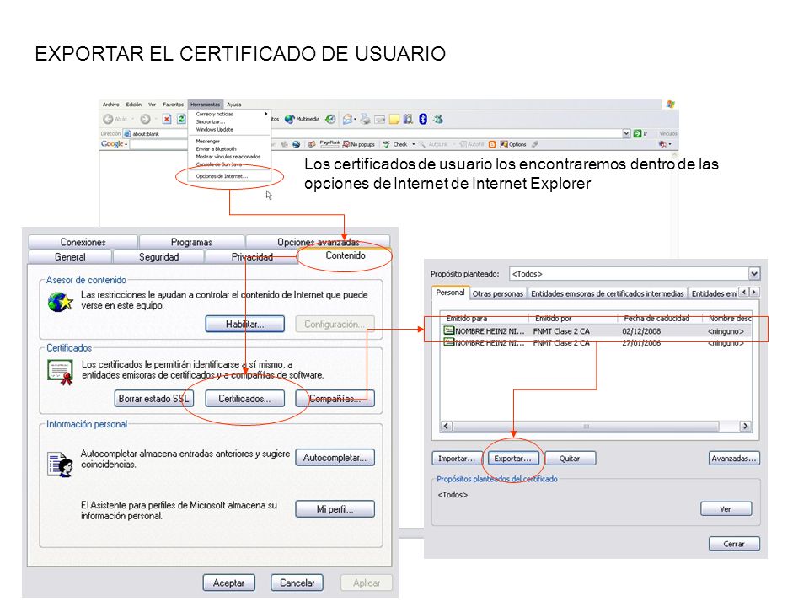
Task: Click the Google logo in toolbar
Action: tap(112, 144)
